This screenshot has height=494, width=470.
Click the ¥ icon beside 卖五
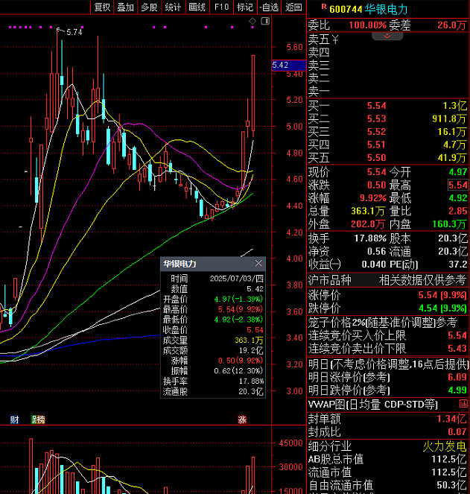point(335,39)
